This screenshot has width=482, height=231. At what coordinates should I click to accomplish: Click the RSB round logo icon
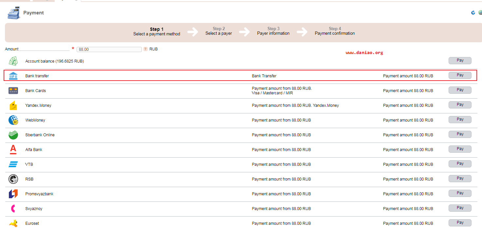(x=13, y=179)
